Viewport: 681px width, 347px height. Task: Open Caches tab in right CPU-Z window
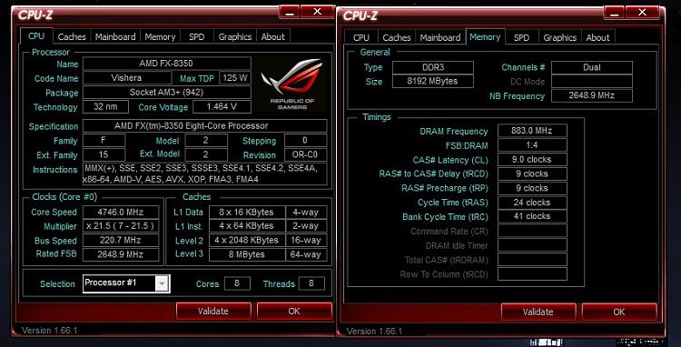(397, 38)
